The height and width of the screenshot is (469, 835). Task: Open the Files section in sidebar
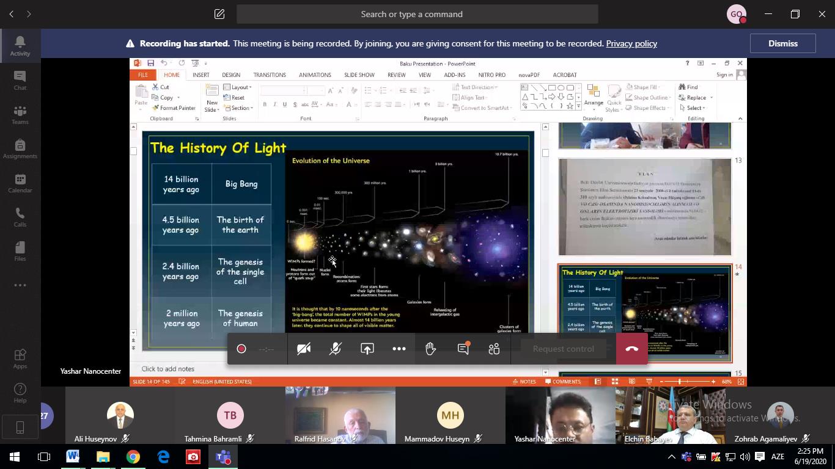click(20, 251)
